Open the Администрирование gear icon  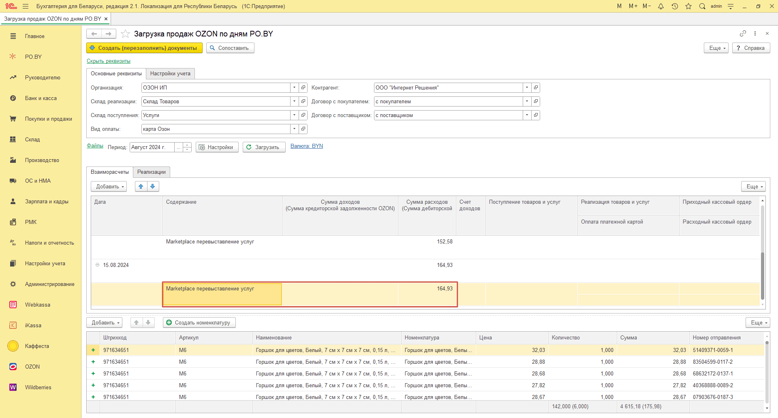coord(13,284)
